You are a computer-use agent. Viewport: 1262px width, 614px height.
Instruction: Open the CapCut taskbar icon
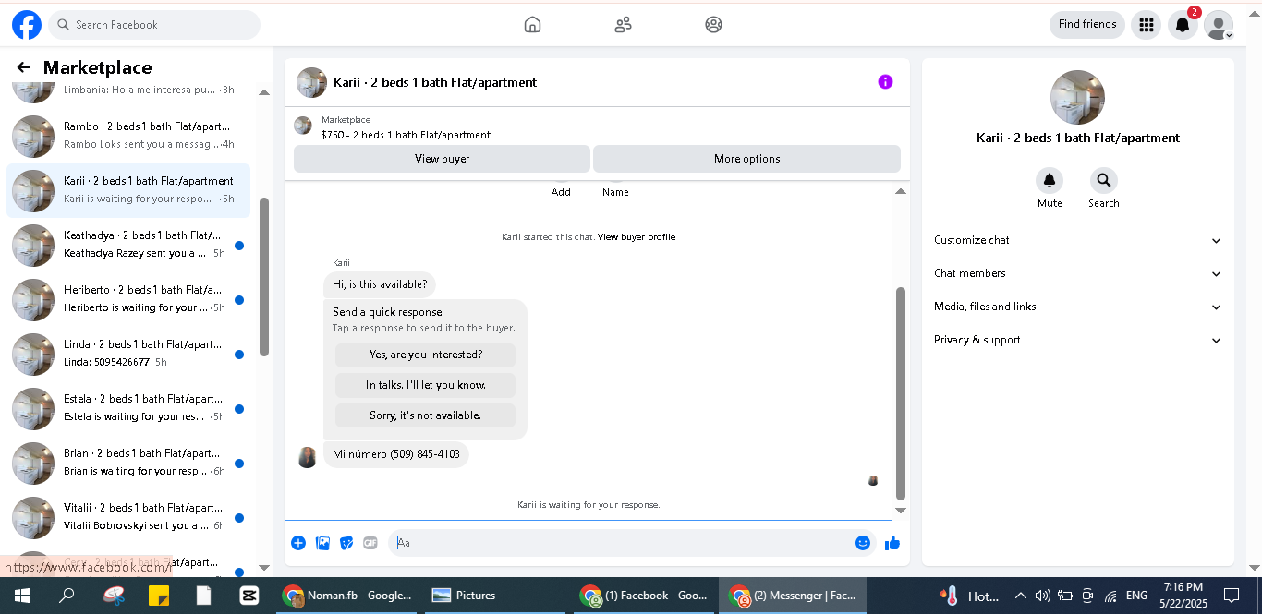click(x=249, y=596)
